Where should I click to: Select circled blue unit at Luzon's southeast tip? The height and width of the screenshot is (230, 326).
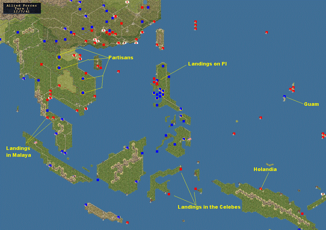(181, 109)
